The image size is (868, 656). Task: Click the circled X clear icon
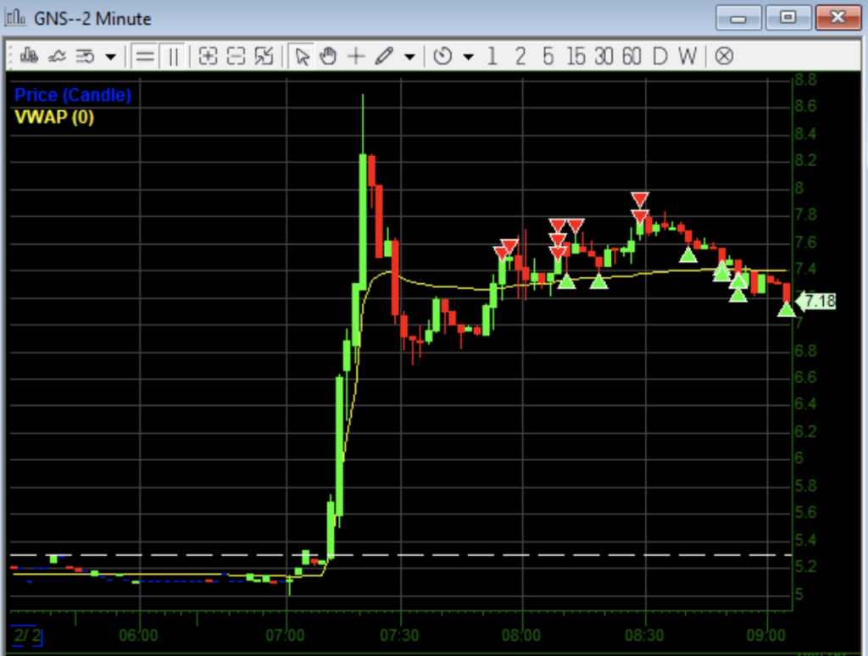[724, 56]
